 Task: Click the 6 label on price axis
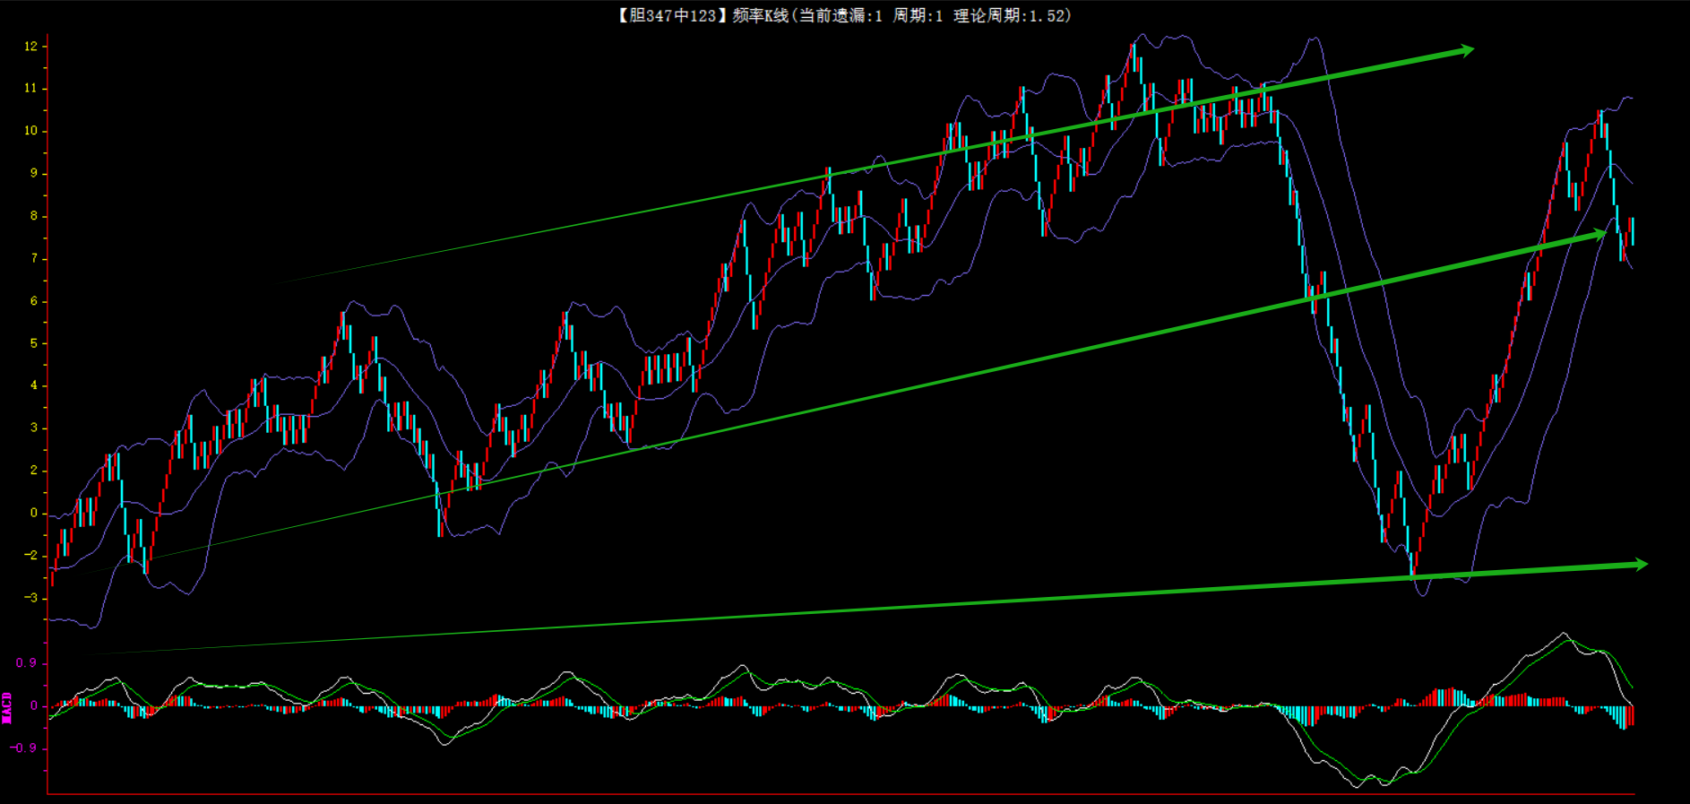pyautogui.click(x=34, y=301)
